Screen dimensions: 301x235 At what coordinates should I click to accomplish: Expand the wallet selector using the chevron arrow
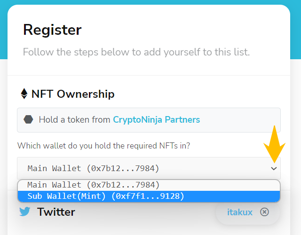[x=274, y=168]
